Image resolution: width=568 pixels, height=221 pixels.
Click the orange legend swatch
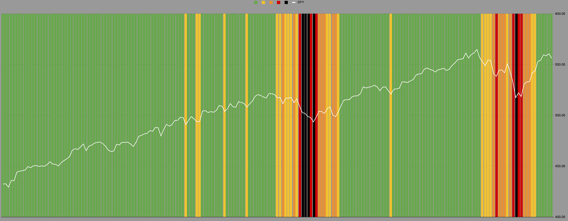tap(271, 2)
